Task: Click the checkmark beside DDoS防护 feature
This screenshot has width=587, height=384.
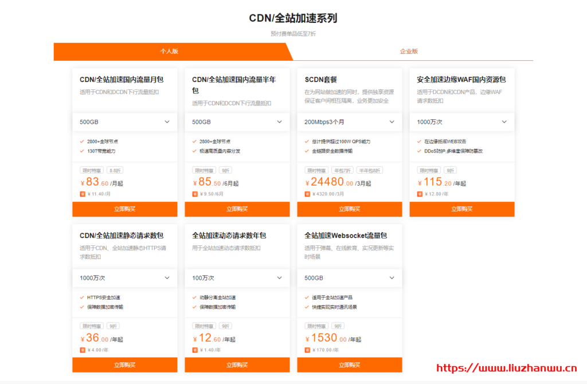Action: tap(418, 150)
